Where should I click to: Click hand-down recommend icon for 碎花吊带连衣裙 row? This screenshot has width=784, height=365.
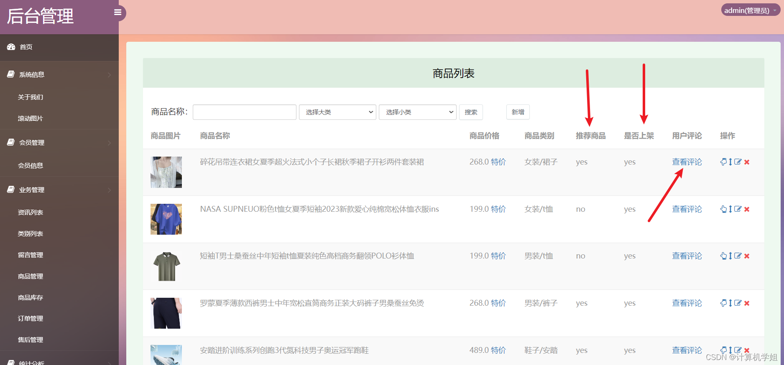(723, 162)
